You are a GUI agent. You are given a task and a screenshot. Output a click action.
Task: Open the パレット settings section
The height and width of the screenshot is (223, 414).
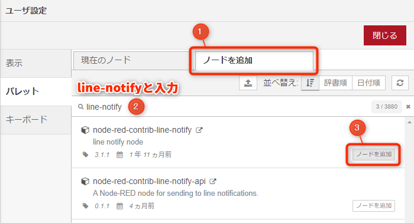(36, 91)
